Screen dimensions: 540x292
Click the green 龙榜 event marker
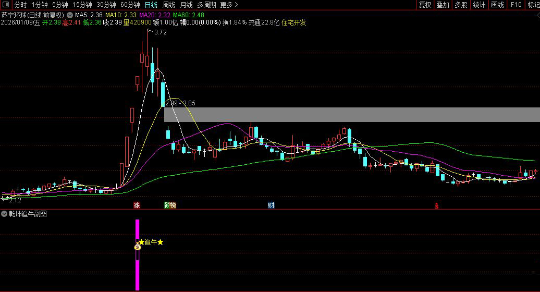point(170,205)
